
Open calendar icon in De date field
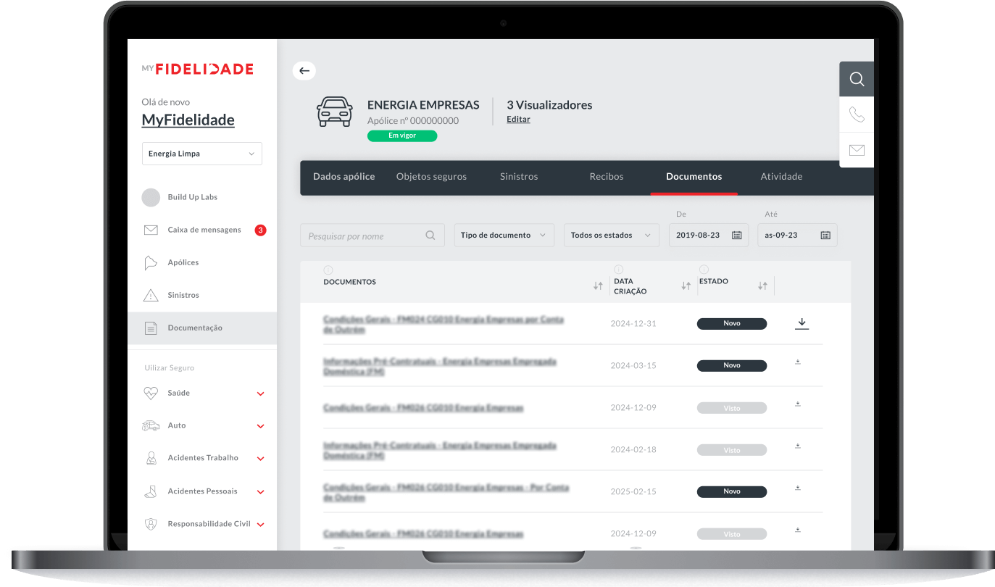tap(736, 236)
